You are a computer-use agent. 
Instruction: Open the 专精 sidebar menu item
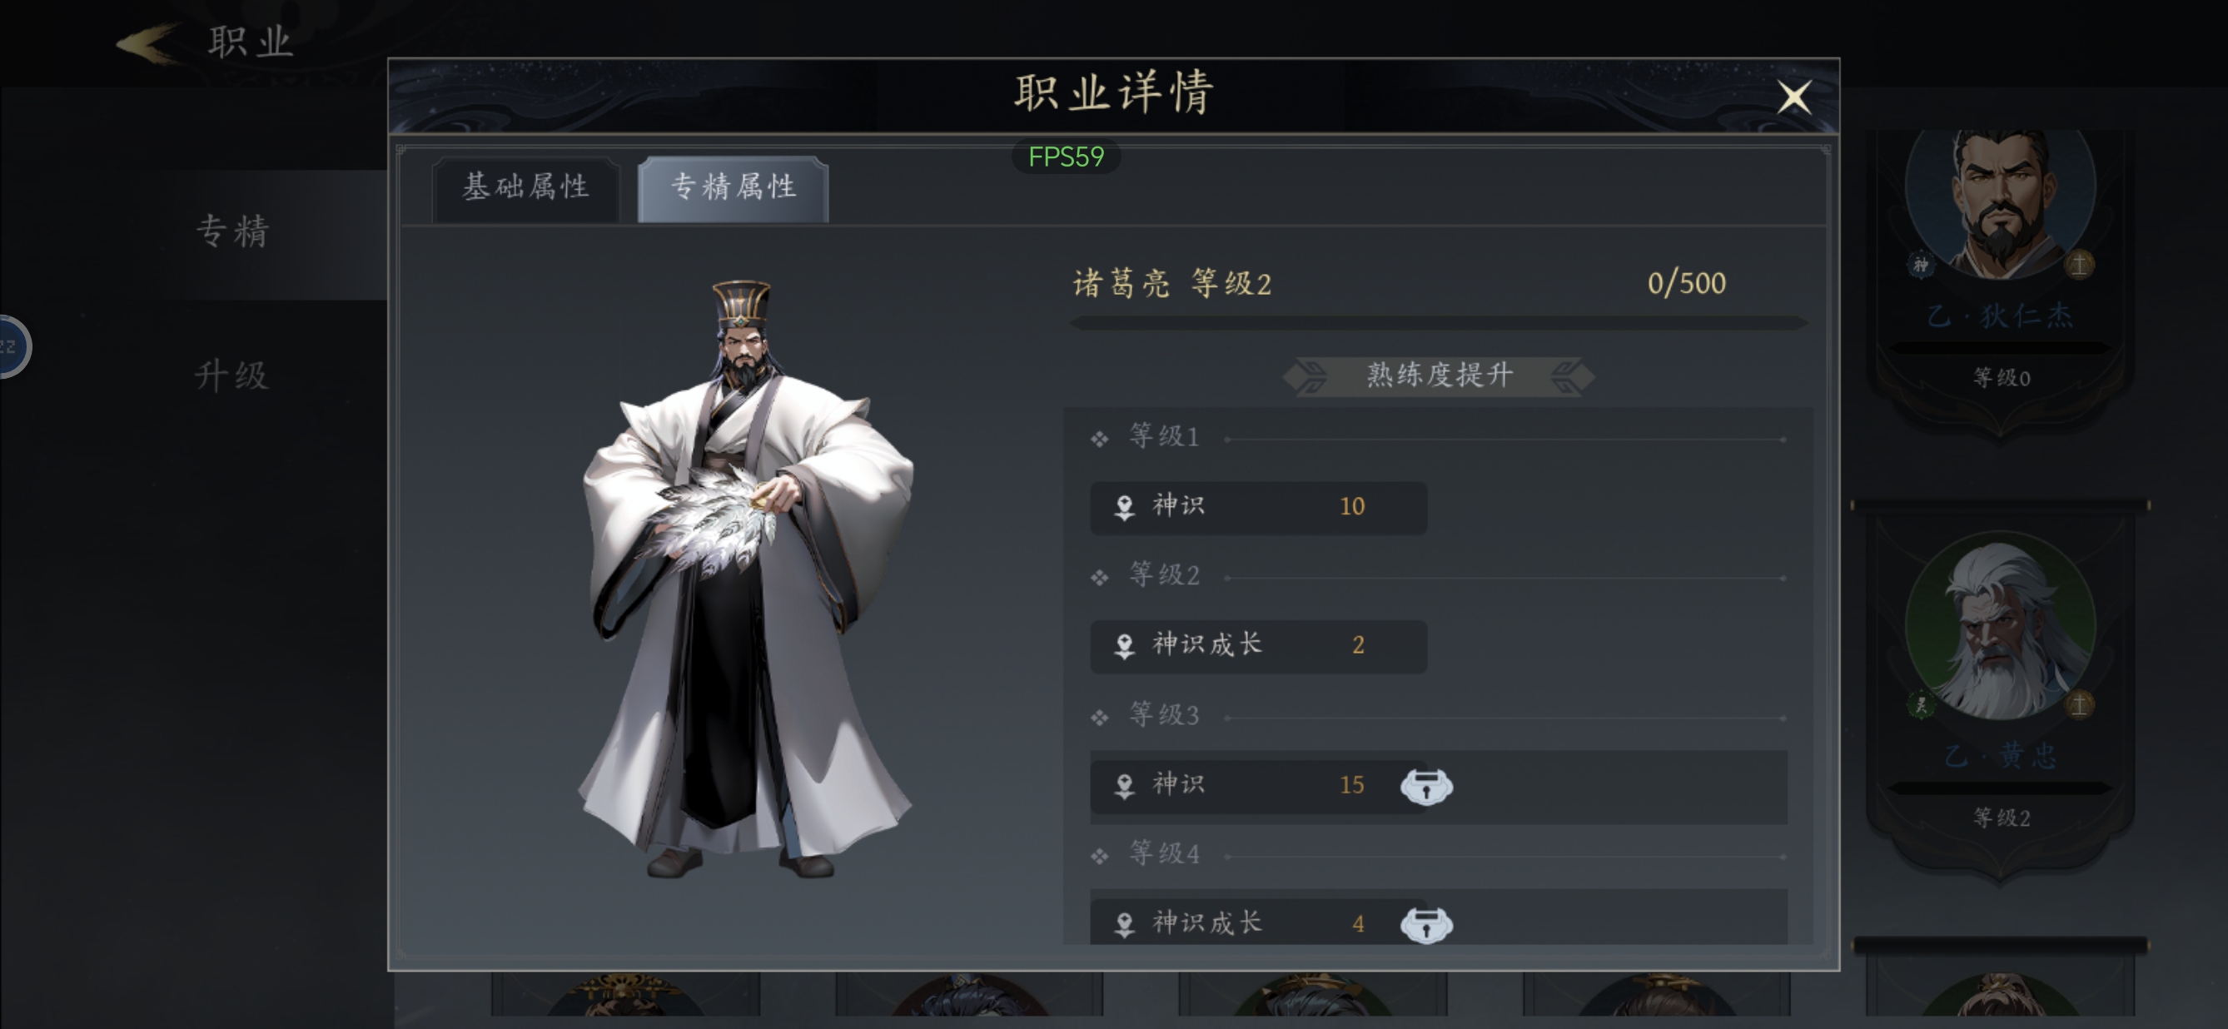click(x=231, y=231)
